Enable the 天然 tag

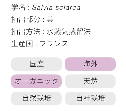click(90, 81)
